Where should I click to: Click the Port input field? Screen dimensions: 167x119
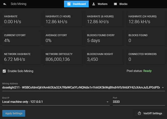click(139, 102)
